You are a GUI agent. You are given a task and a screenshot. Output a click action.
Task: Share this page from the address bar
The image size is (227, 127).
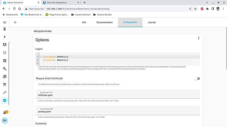pyautogui.click(x=190, y=9)
